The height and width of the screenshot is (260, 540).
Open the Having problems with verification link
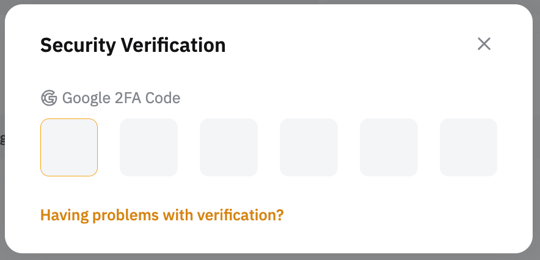click(162, 215)
